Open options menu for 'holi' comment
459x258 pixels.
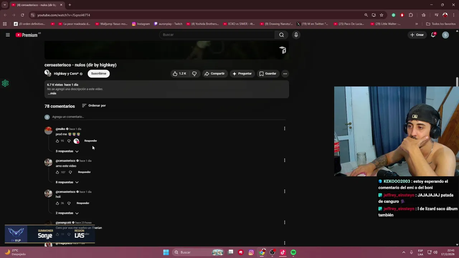[285, 191]
